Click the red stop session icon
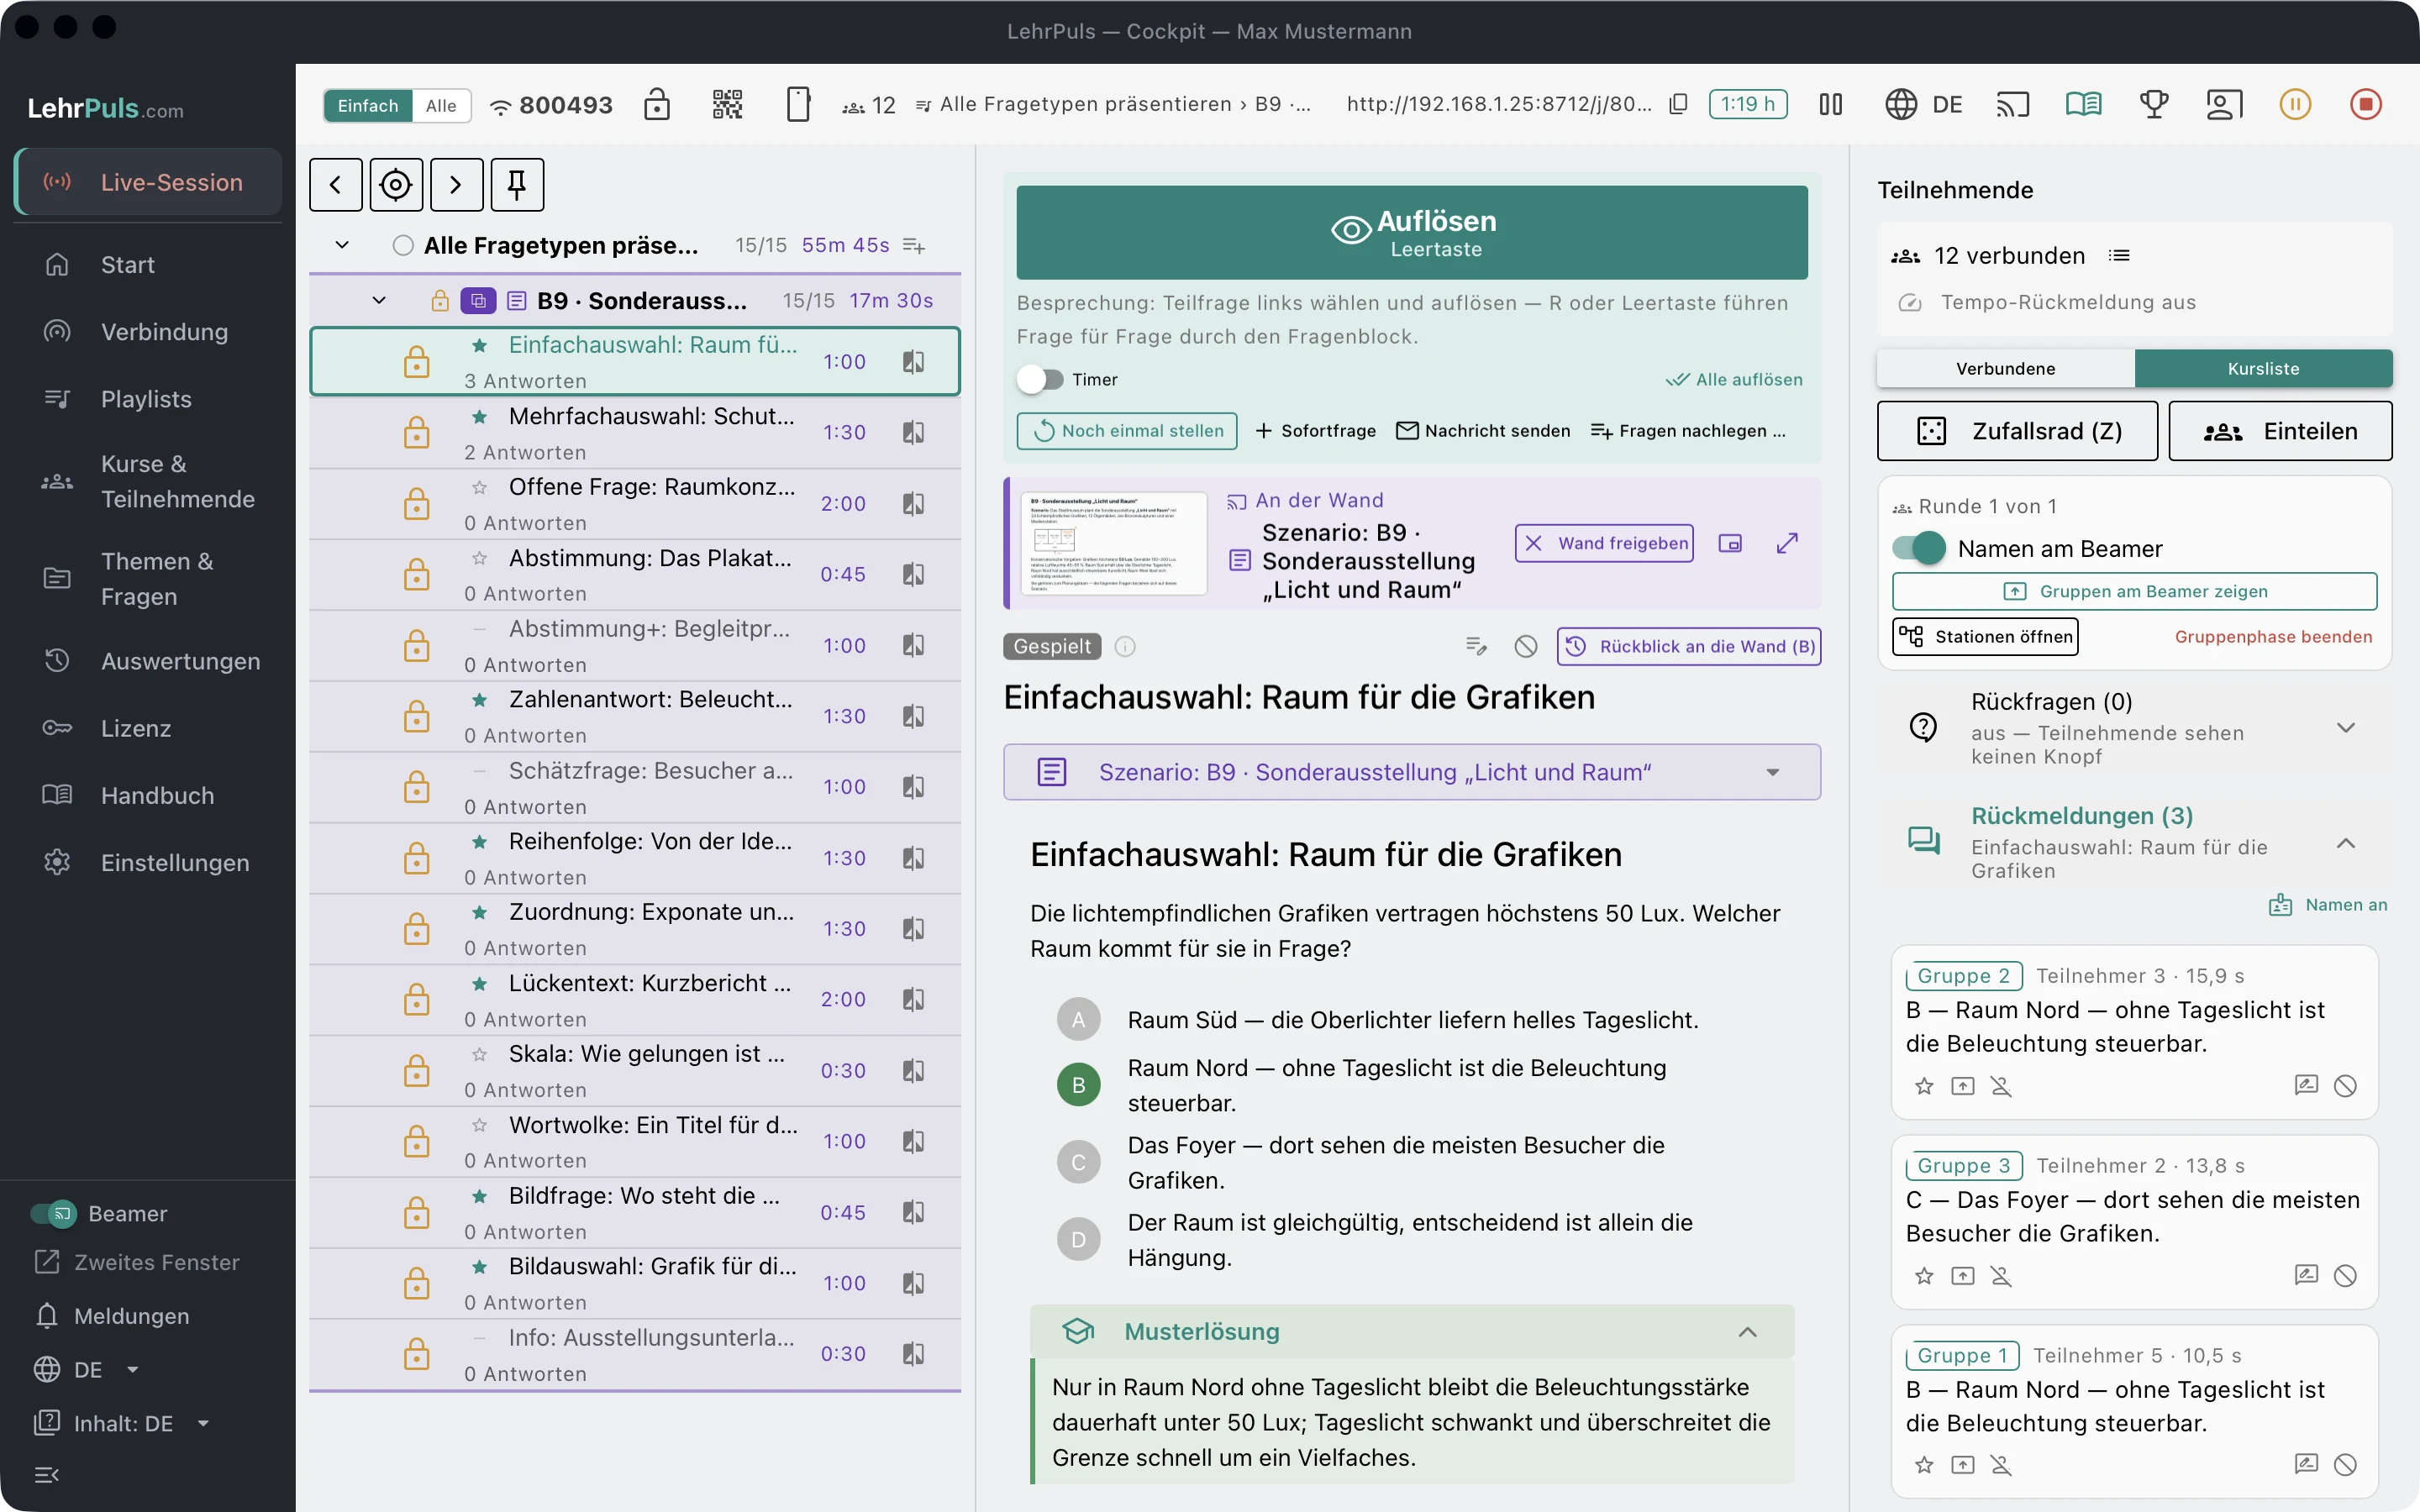This screenshot has width=2420, height=1512. click(2366, 104)
